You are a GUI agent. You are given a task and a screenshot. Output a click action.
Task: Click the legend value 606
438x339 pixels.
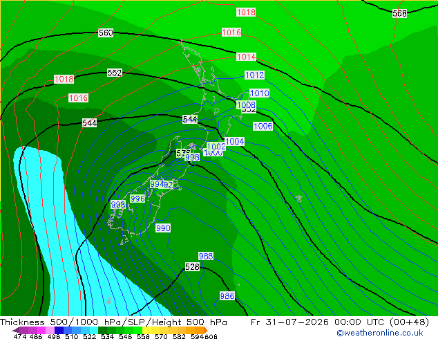click(211, 336)
